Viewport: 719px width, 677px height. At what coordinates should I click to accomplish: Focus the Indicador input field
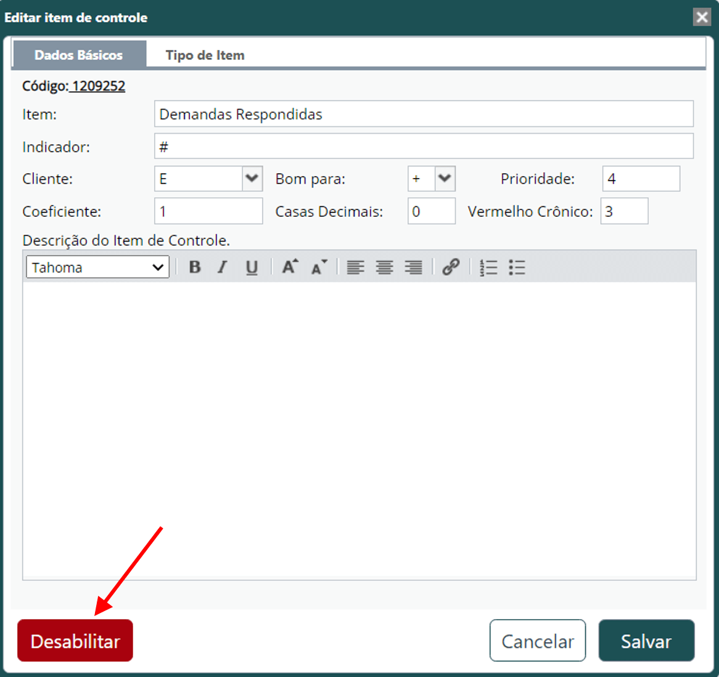(424, 147)
